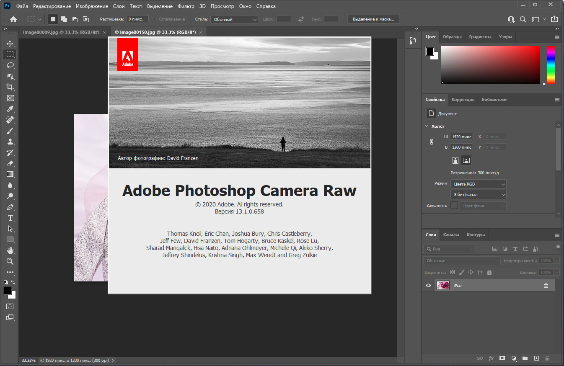Select the Spot Healing Brush tool
The image size is (564, 366).
coord(10,120)
